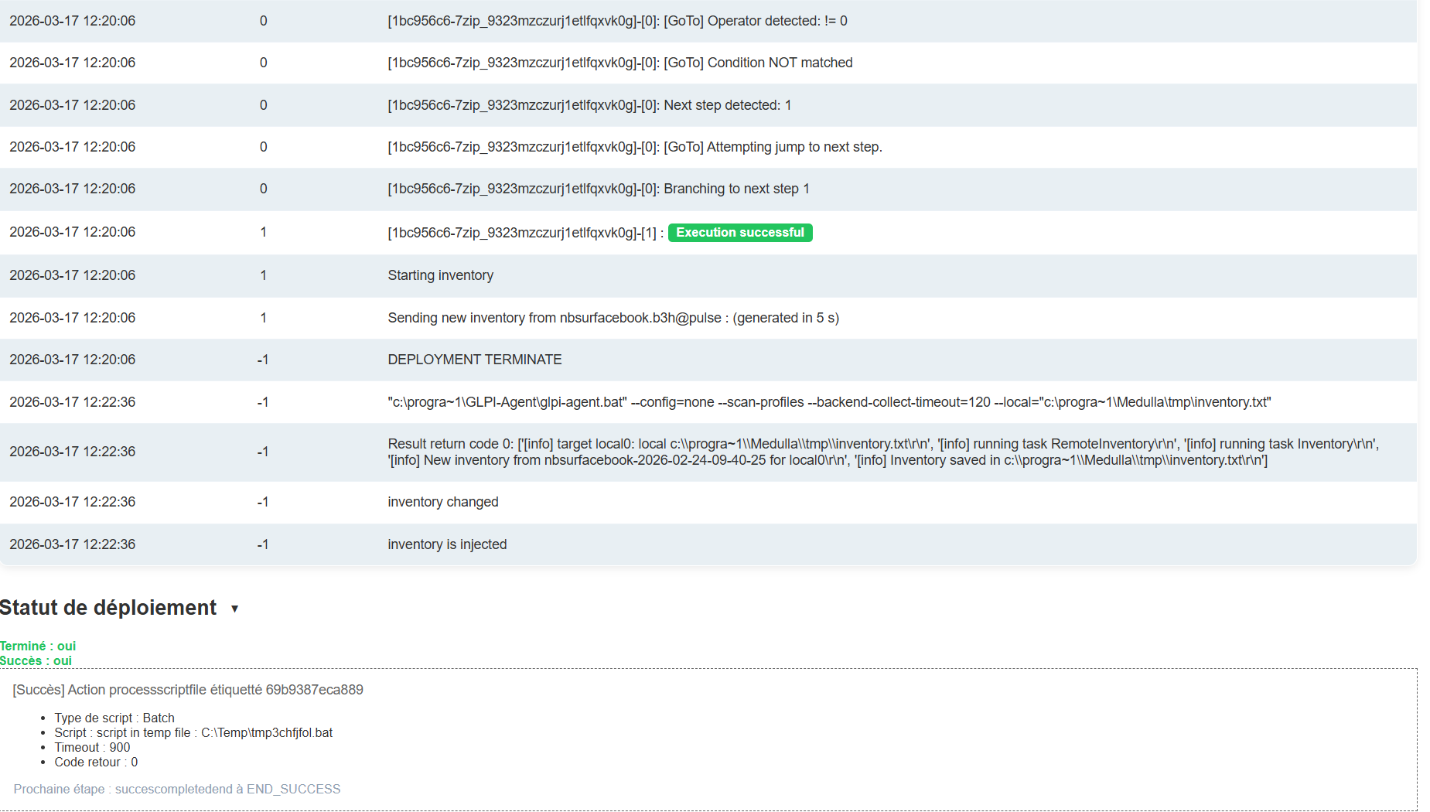Click the 'Condition NOT matched' log line
This screenshot has height=812, width=1430.
[x=619, y=63]
